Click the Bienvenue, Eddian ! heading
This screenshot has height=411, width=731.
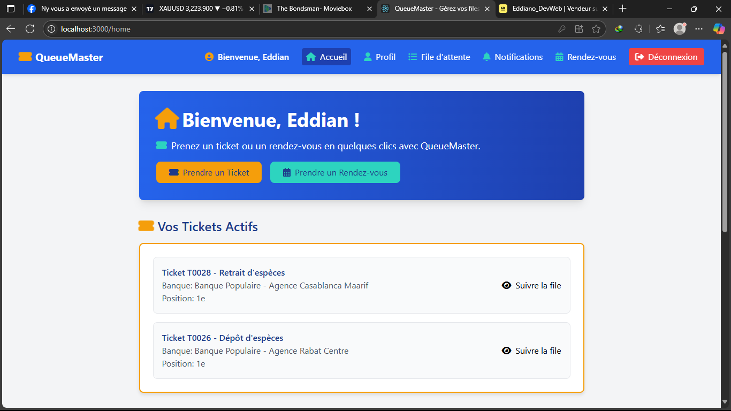271,120
